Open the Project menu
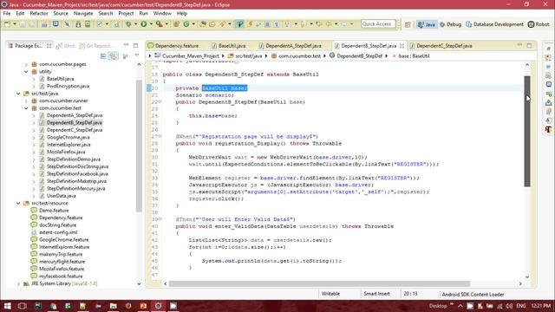This screenshot has width=555, height=312. point(126,14)
